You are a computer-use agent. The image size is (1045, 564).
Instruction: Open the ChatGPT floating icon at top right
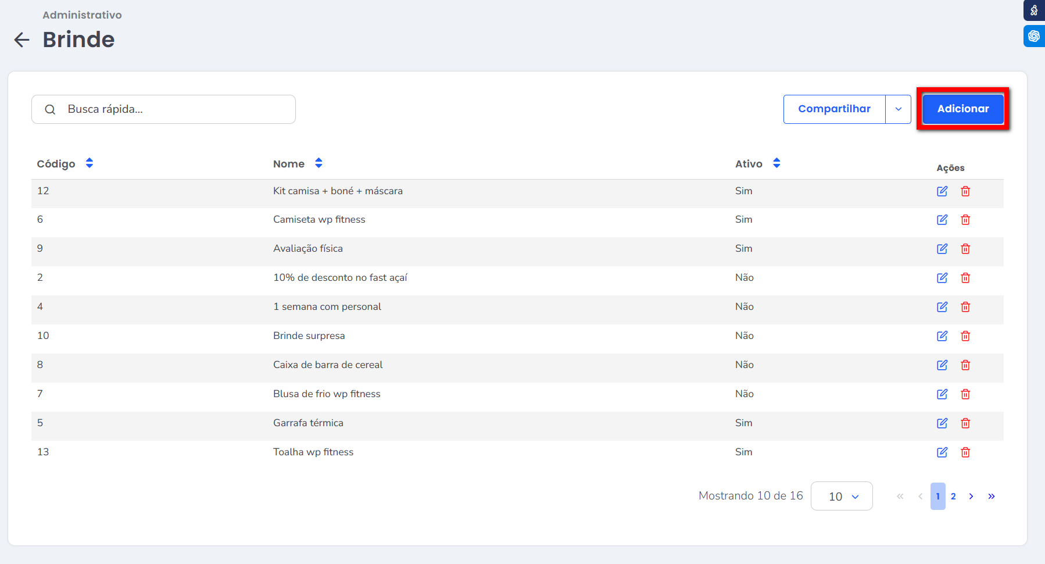(1034, 36)
